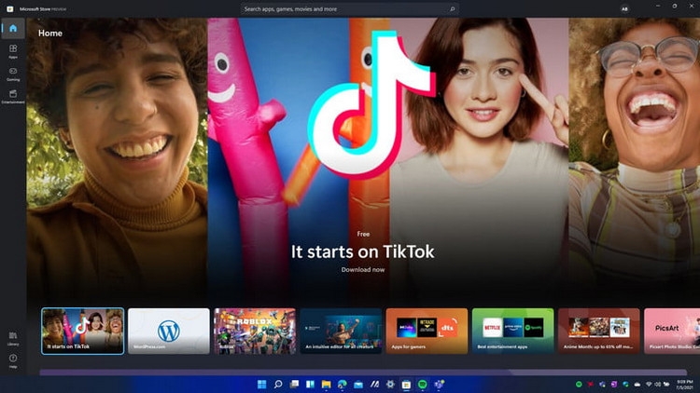Open Settings gear in taskbar

pyautogui.click(x=391, y=384)
